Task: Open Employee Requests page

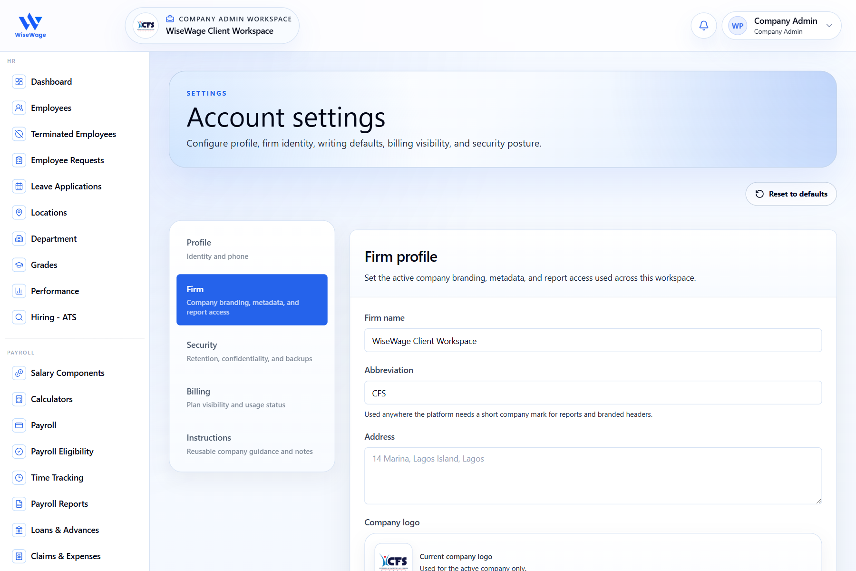Action: pos(67,160)
